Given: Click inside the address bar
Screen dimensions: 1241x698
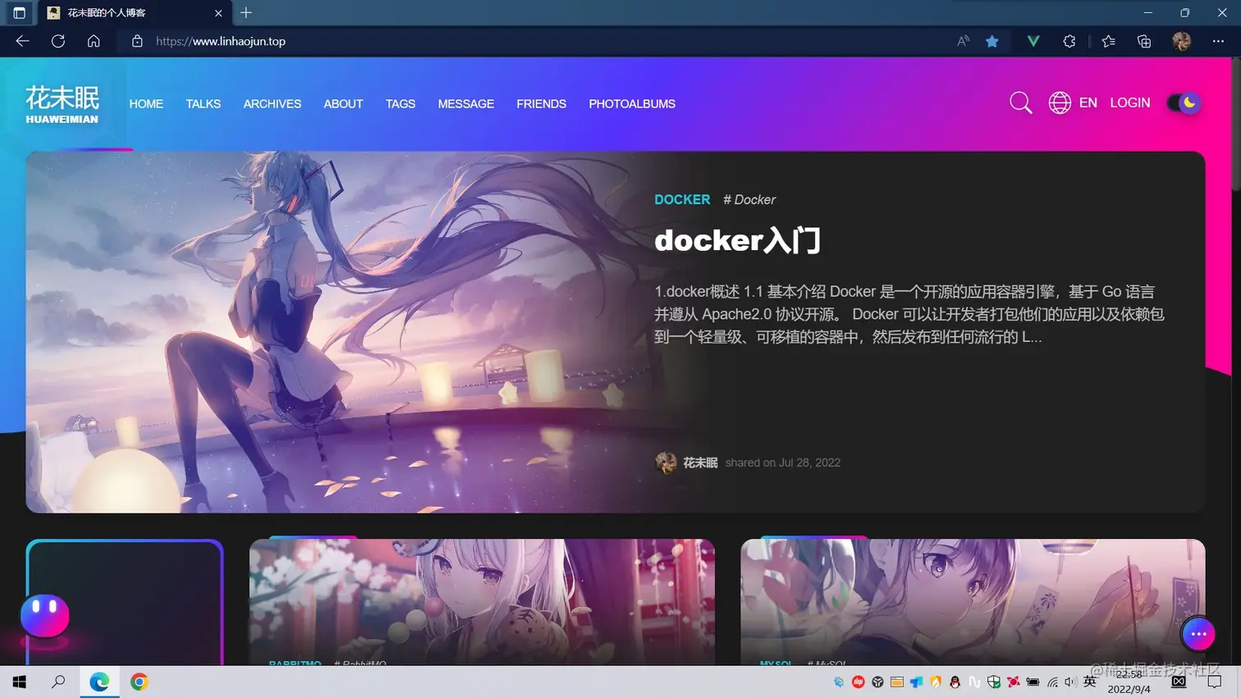Looking at the screenshot, I should coord(220,40).
